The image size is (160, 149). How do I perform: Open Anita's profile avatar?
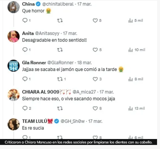pos(14,37)
